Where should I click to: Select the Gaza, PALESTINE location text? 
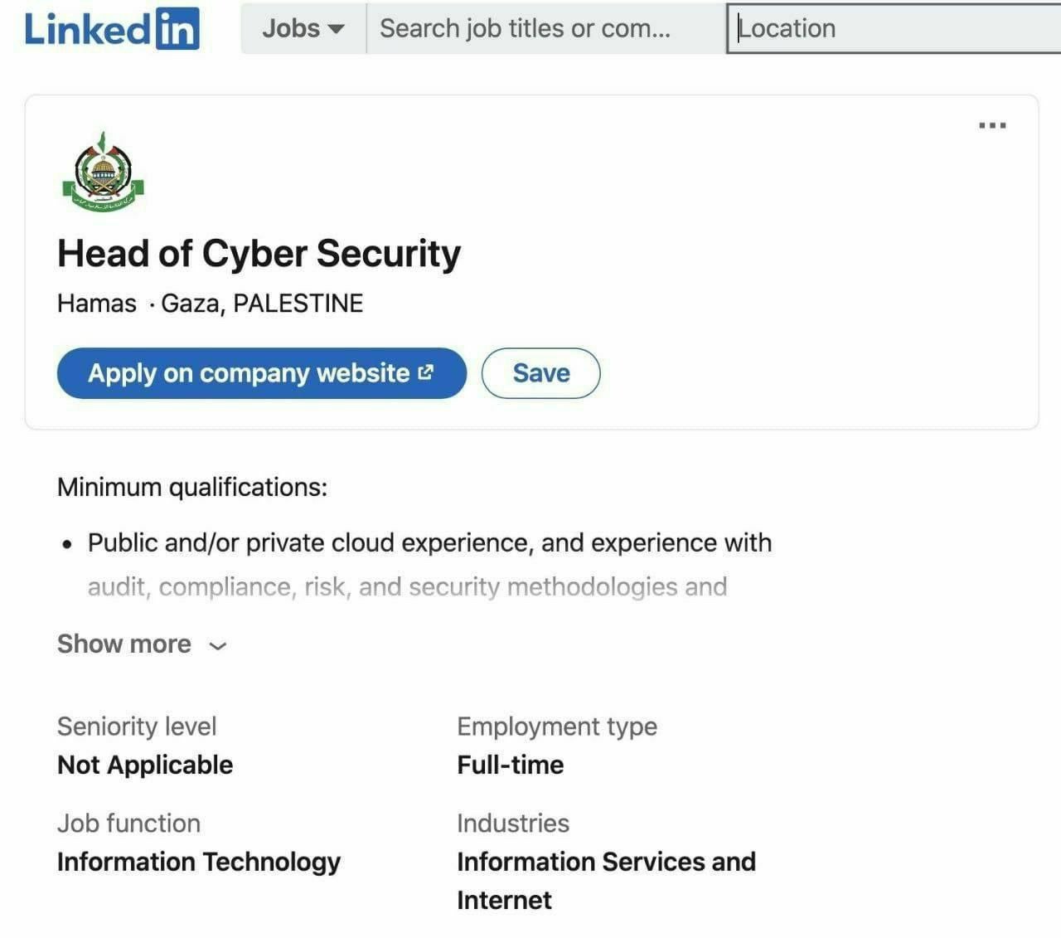[x=262, y=304]
